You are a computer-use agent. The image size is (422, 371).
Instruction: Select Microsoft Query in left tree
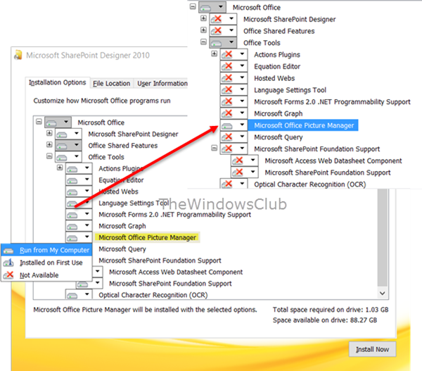[x=122, y=249]
